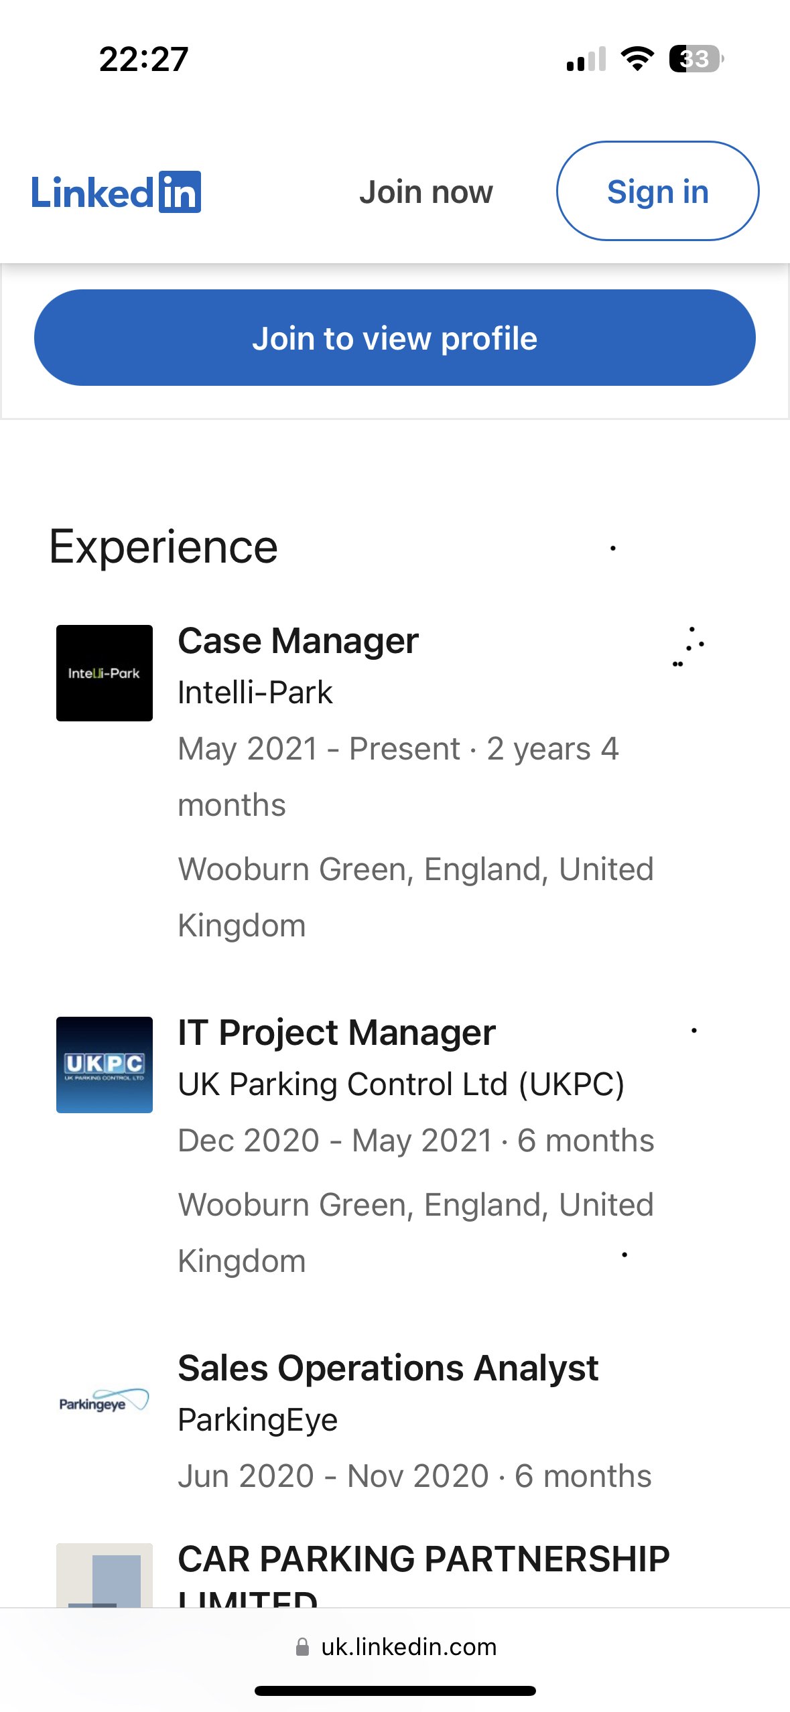This screenshot has width=790, height=1712.
Task: Open the IT Project Manager position title
Action: pos(336,1033)
